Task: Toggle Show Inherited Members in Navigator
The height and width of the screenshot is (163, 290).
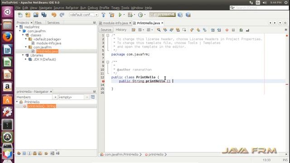Action: (x=19, y=153)
